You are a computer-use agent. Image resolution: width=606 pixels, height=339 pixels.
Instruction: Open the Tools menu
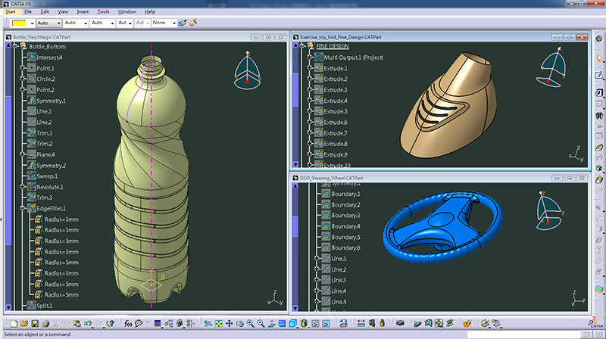tap(104, 12)
